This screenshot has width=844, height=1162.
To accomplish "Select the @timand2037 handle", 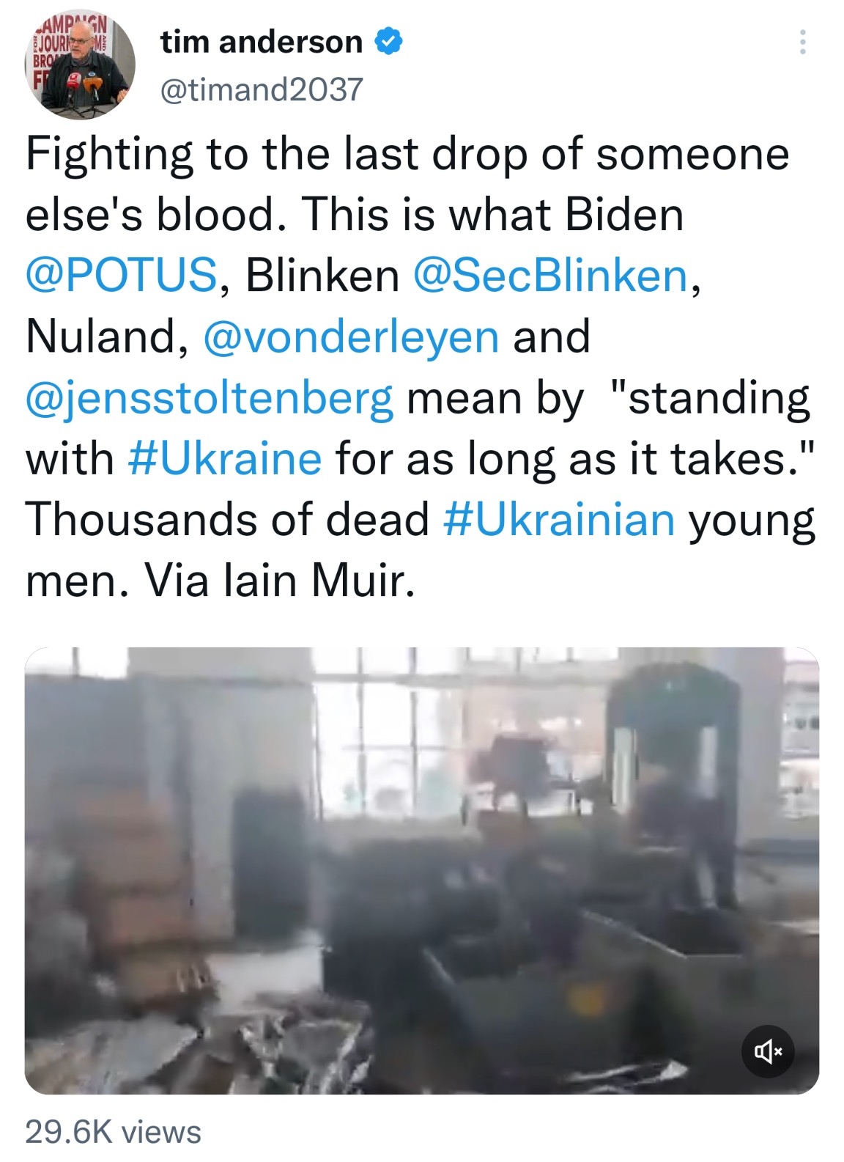I will click(262, 89).
